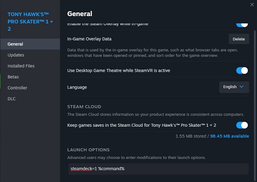The image size is (257, 182).
Task: Open the English language dropdown
Action: (x=234, y=87)
